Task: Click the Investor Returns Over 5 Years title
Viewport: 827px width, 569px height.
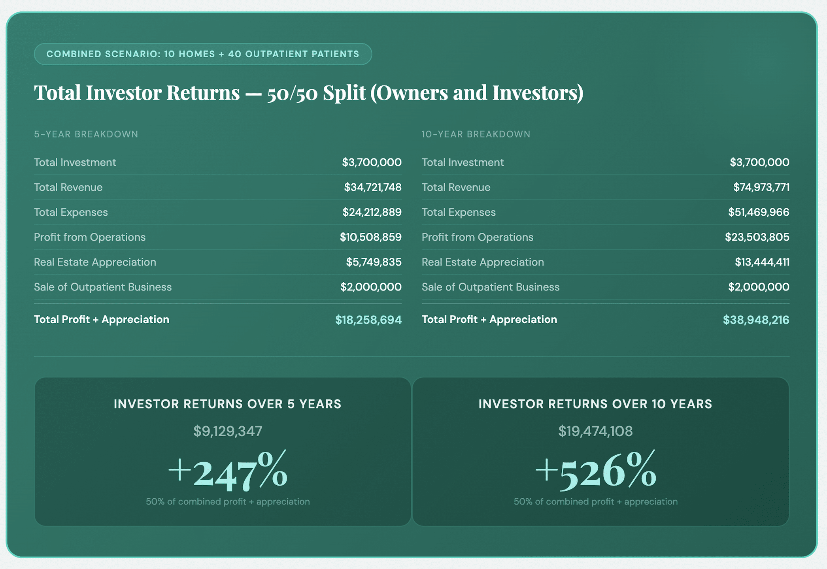Action: [227, 404]
